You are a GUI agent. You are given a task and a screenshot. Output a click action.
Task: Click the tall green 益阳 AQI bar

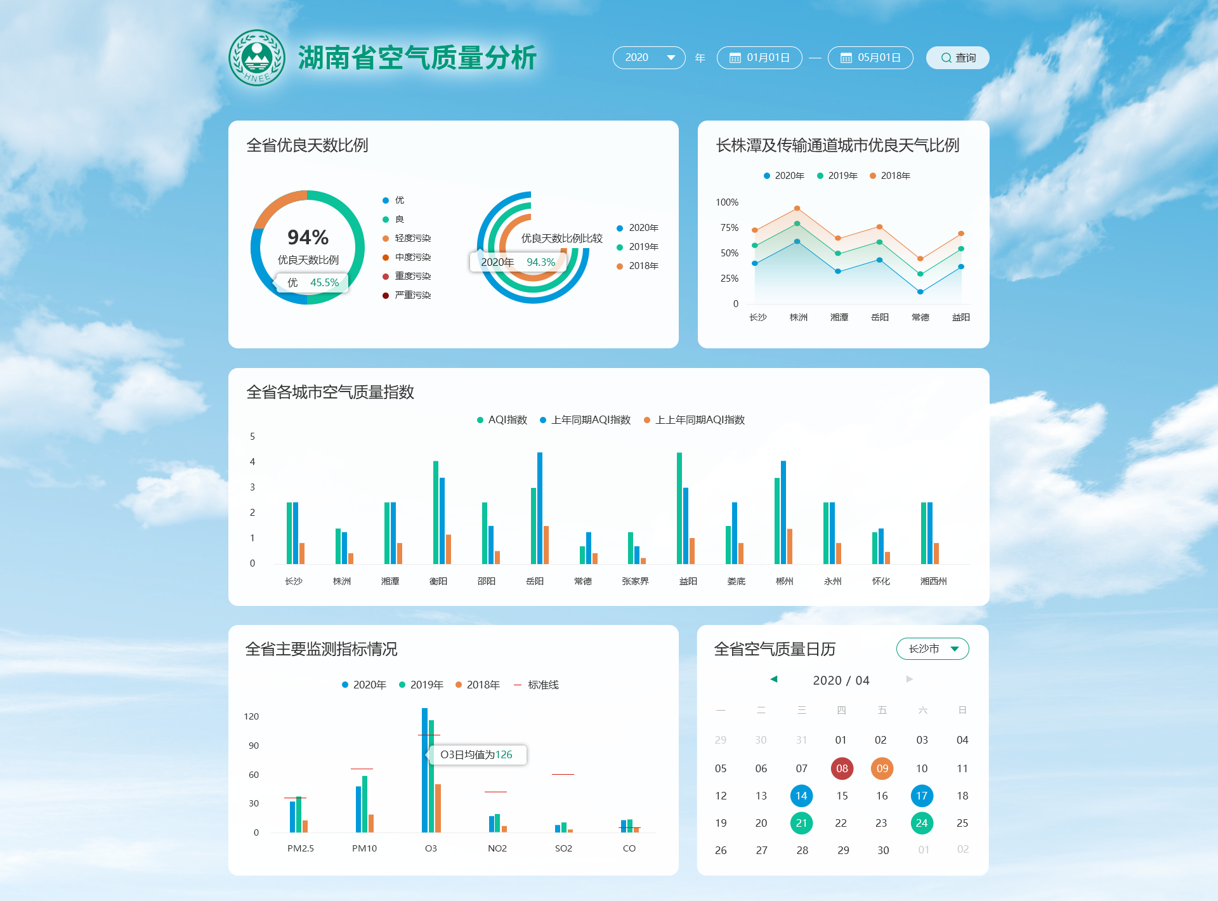pos(679,508)
